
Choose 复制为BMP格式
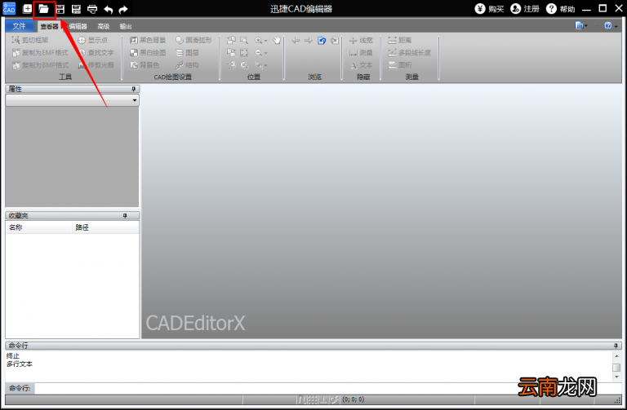pos(40,65)
